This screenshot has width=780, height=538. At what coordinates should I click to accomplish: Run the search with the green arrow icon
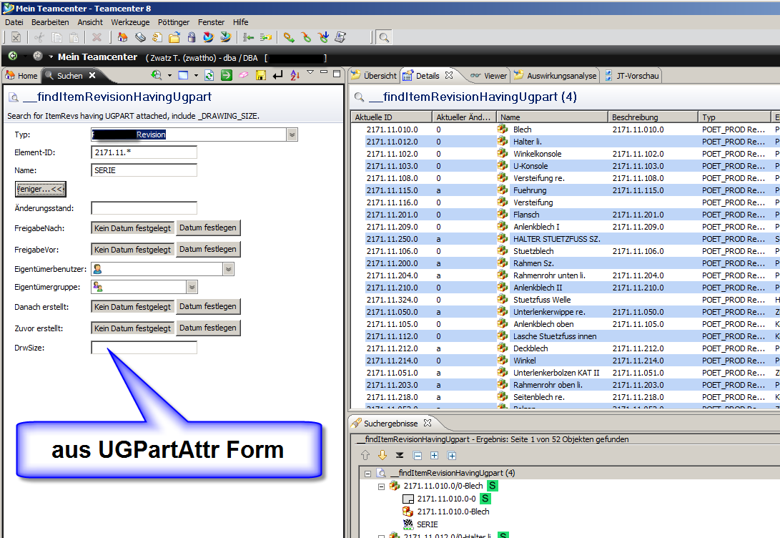click(227, 75)
